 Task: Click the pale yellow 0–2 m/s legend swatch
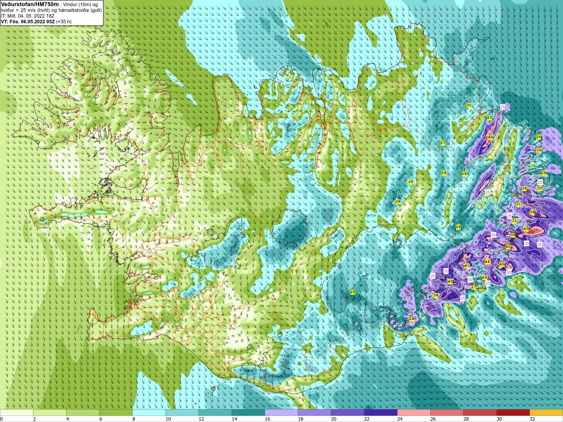coord(17,413)
